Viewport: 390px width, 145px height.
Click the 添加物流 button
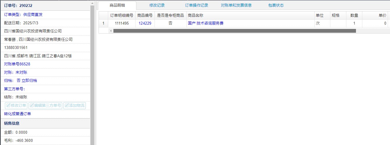coord(74,105)
